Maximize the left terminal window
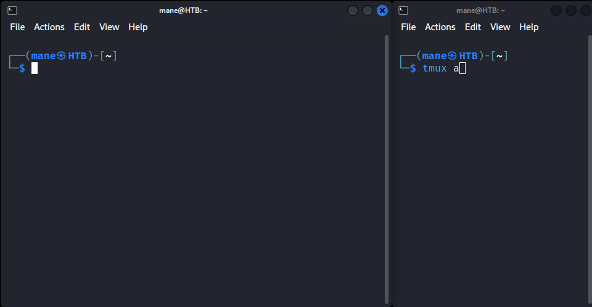 point(368,10)
